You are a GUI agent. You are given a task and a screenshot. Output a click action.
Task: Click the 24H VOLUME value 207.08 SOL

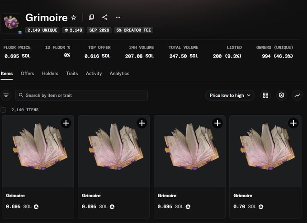(139, 56)
